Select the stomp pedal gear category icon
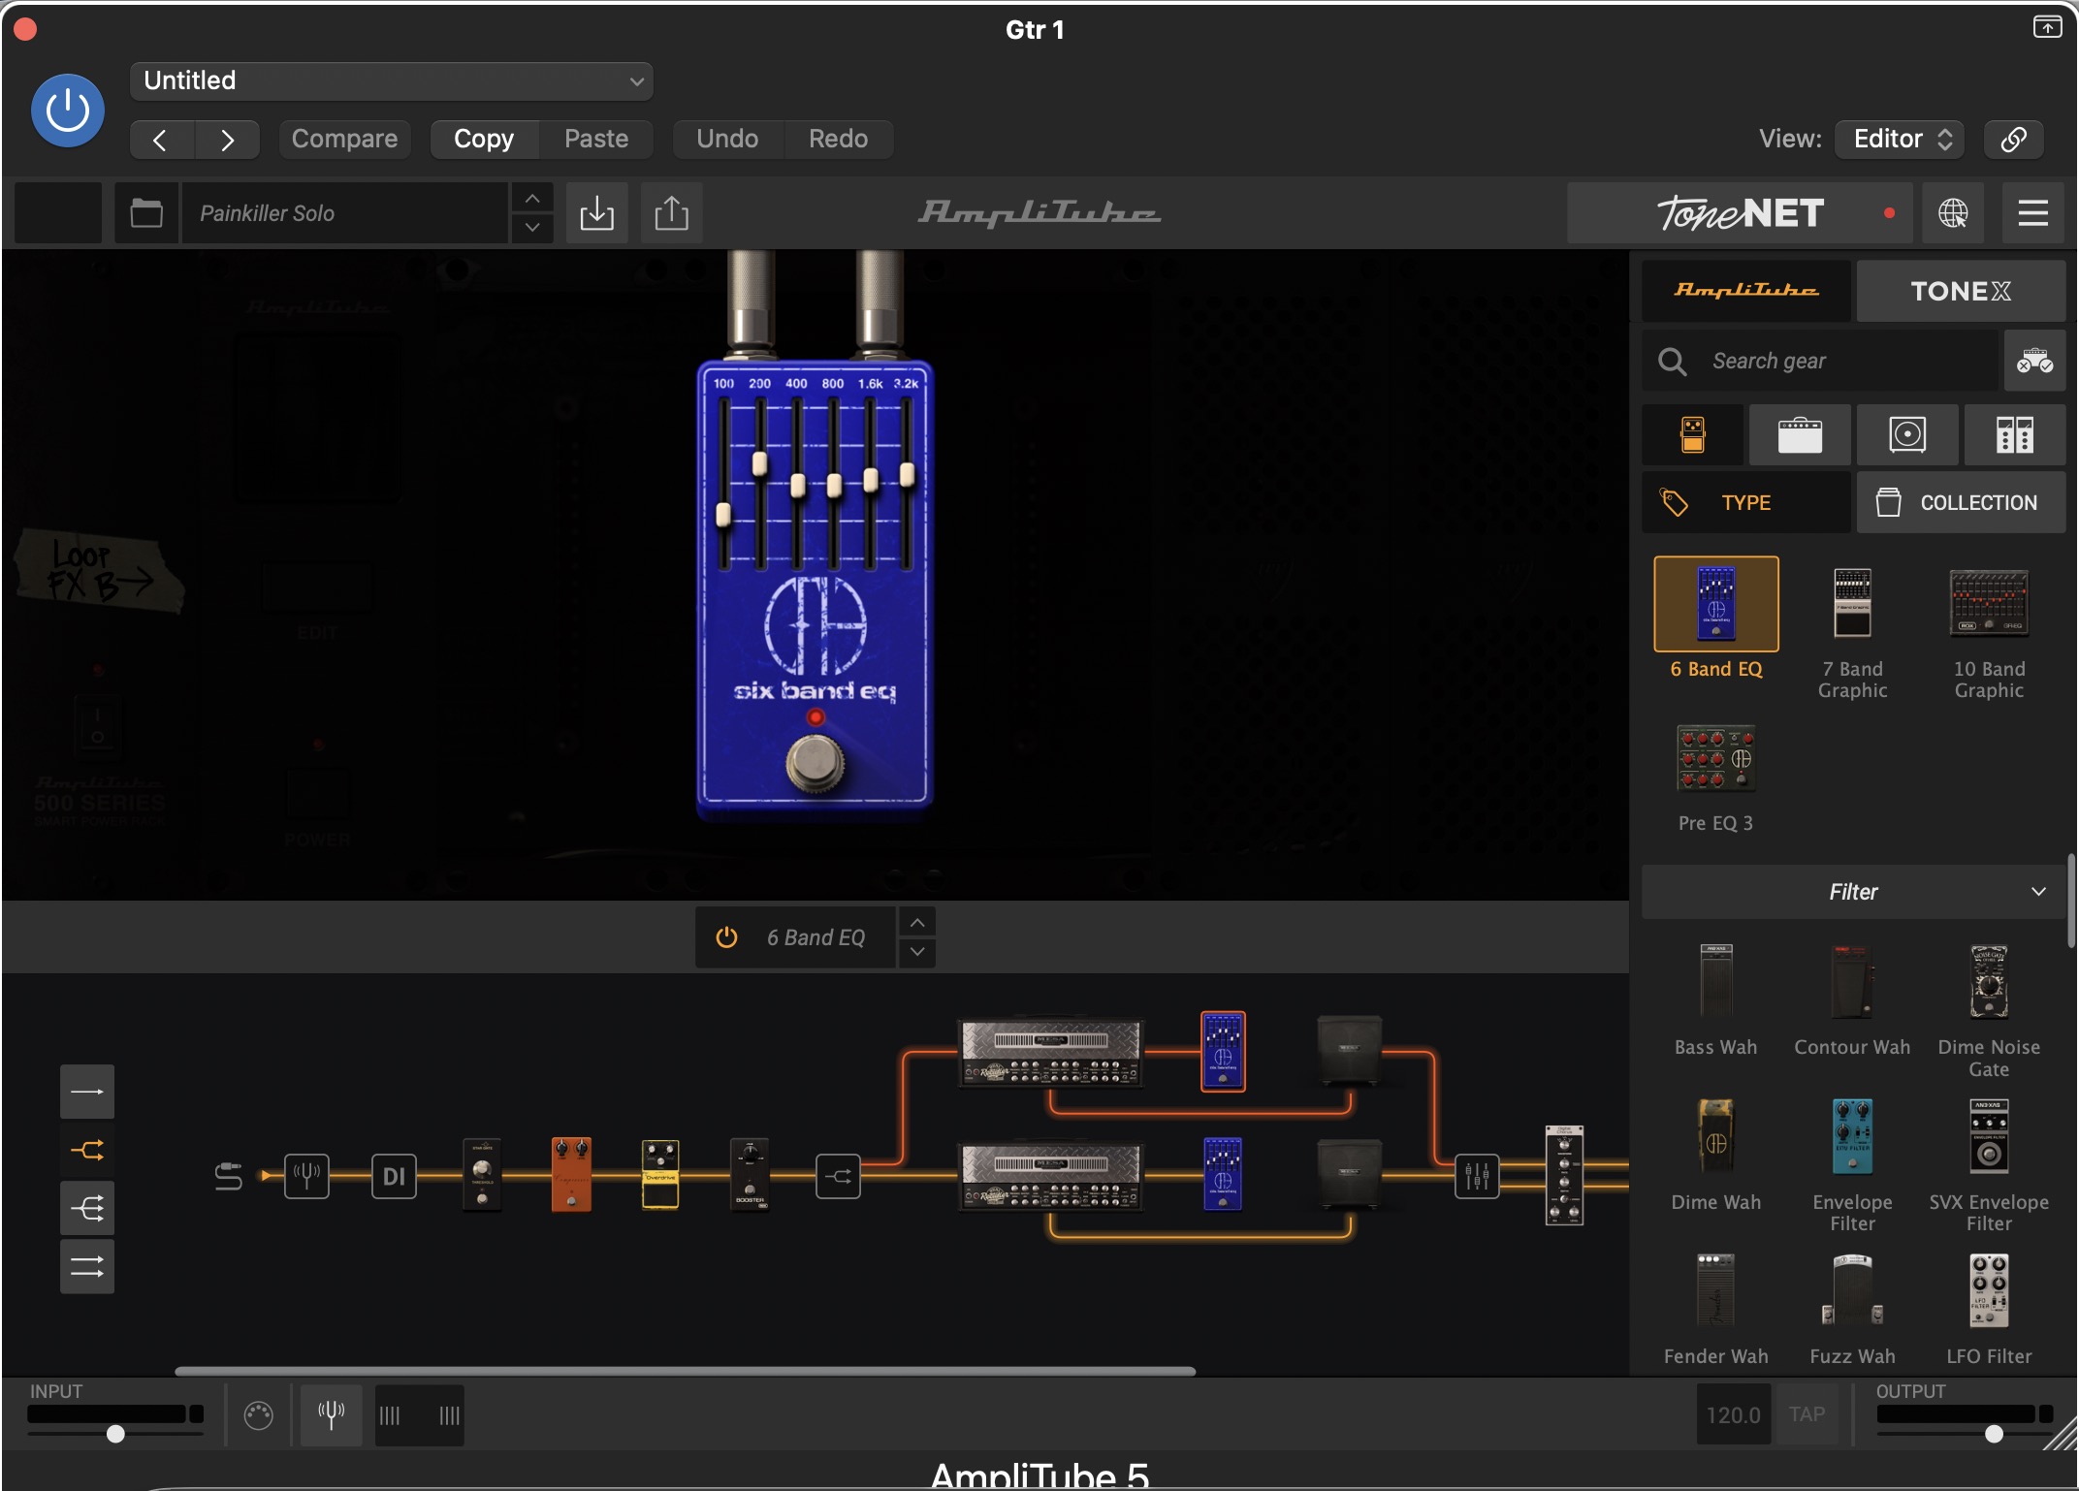2079x1491 pixels. (1692, 435)
